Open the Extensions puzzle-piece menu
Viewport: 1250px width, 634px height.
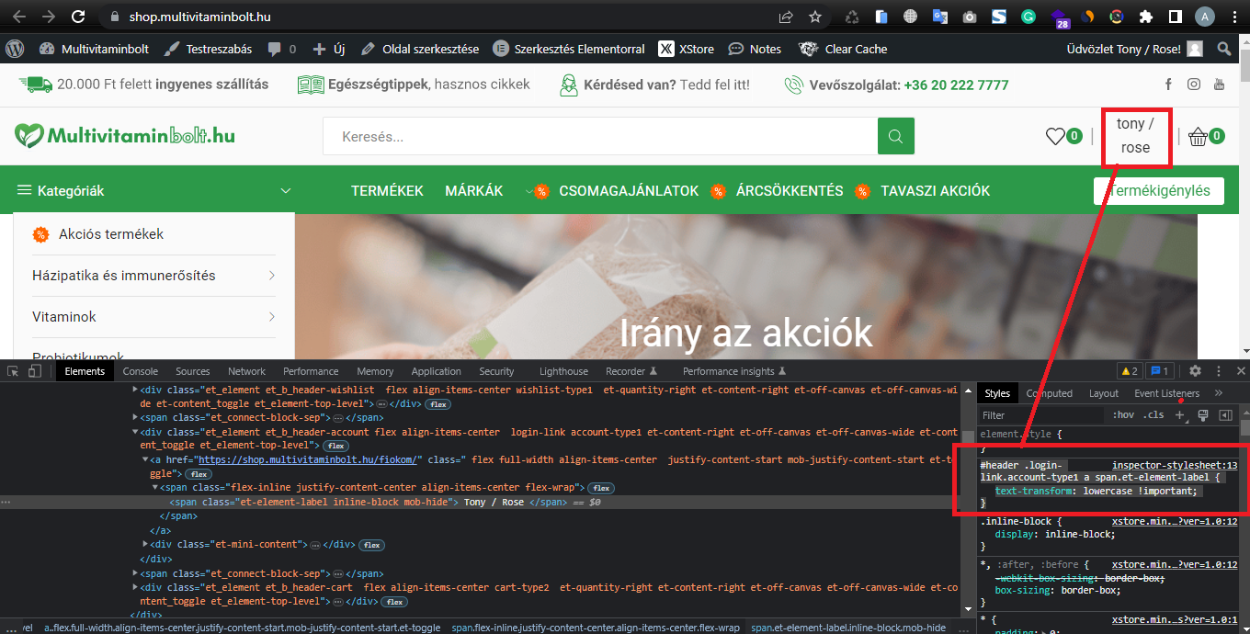1145,17
